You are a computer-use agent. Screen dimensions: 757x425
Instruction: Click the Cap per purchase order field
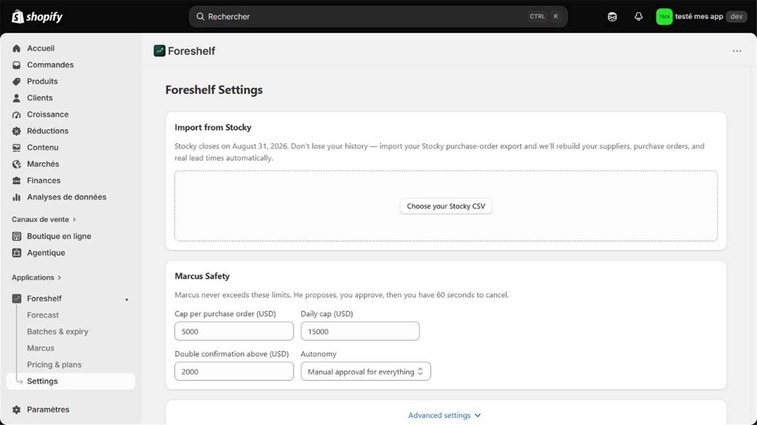pyautogui.click(x=234, y=331)
